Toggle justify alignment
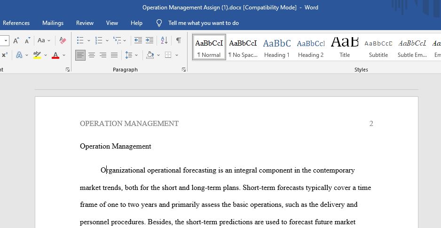The height and width of the screenshot is (228, 441). [x=114, y=55]
